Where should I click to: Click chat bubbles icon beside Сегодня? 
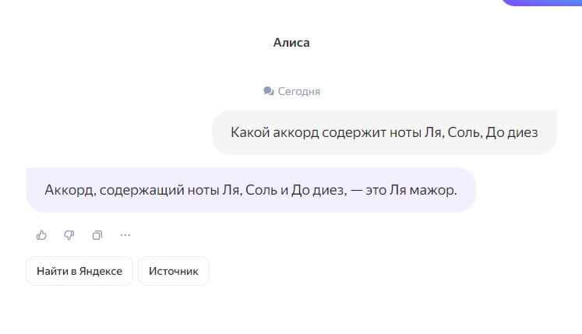click(268, 91)
